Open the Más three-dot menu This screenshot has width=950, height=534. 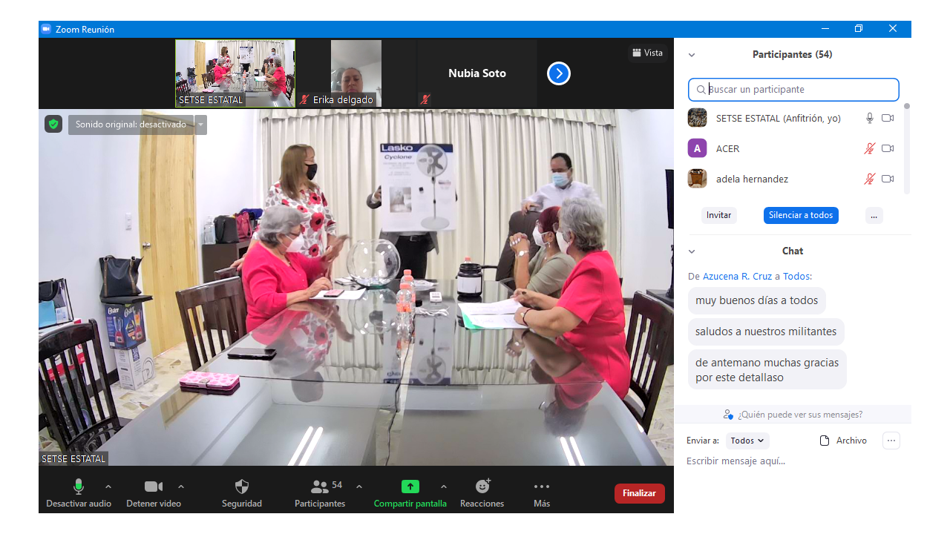pos(542,492)
